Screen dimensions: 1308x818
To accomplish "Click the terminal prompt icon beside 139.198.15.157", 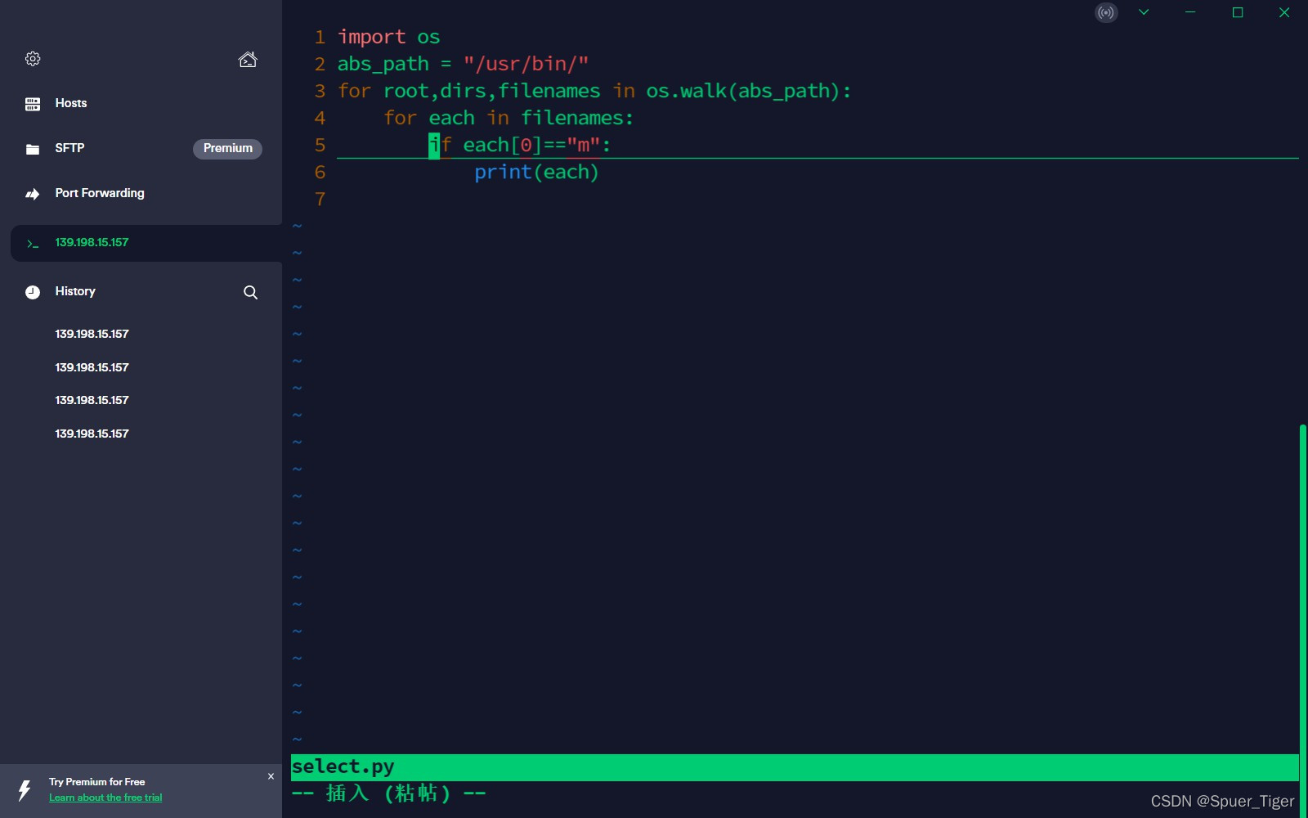I will 33,243.
